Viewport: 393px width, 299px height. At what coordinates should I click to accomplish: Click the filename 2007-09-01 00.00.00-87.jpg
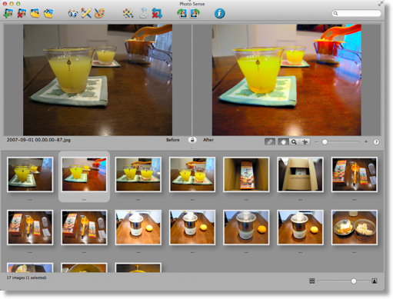click(x=38, y=140)
